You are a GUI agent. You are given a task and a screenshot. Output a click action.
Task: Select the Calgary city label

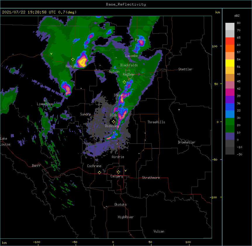pos(117,176)
